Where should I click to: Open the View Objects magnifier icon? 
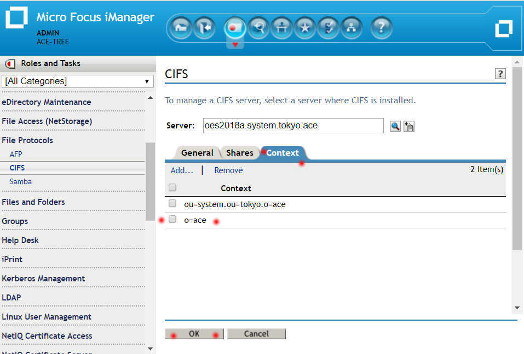(258, 28)
